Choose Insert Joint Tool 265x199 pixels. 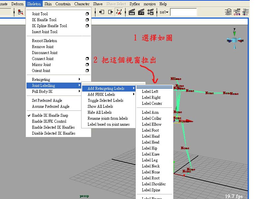point(45,32)
